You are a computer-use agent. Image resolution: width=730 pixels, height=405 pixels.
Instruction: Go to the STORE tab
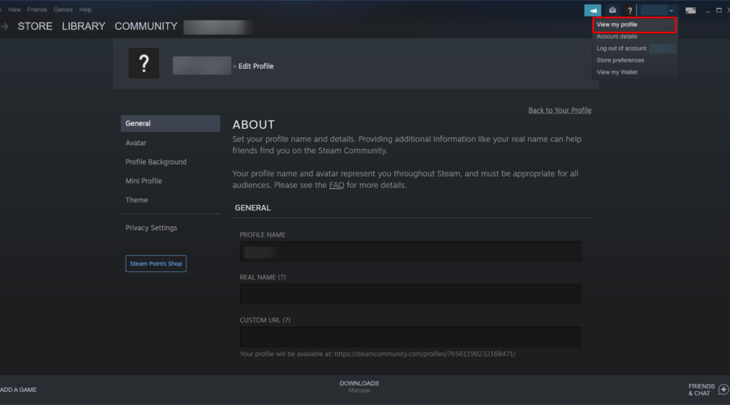pyautogui.click(x=35, y=27)
